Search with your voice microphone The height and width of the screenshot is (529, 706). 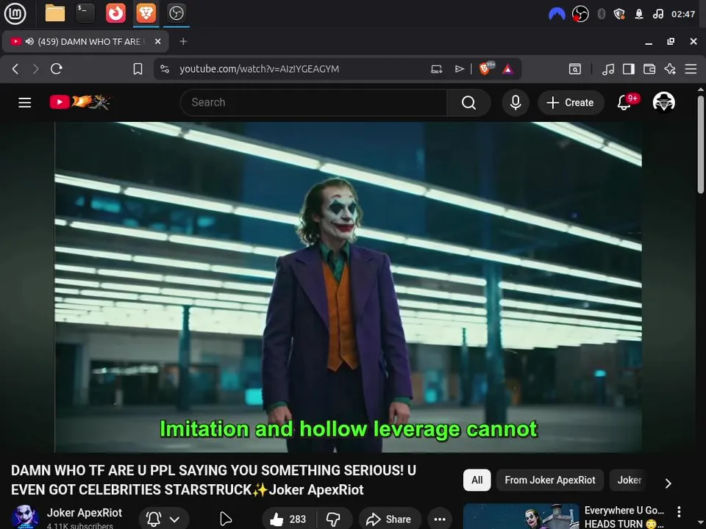pyautogui.click(x=516, y=103)
